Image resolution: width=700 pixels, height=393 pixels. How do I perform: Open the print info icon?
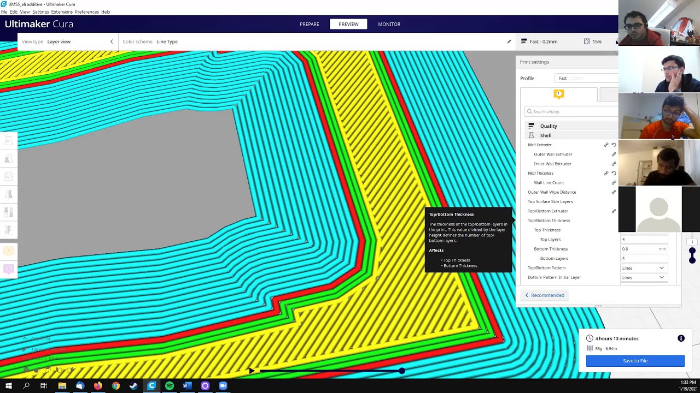tap(681, 338)
